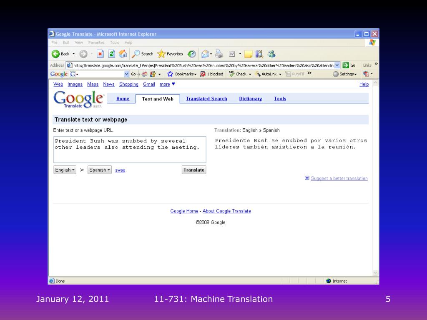Expand the Links bar chevron
This screenshot has width=427, height=320.
376,64
